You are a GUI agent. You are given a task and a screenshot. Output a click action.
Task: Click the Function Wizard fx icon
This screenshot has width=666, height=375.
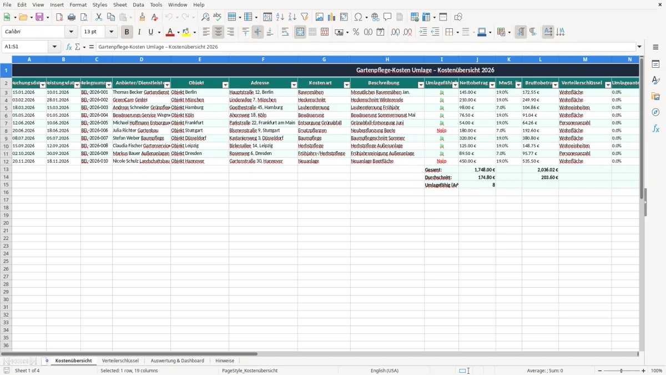[69, 47]
